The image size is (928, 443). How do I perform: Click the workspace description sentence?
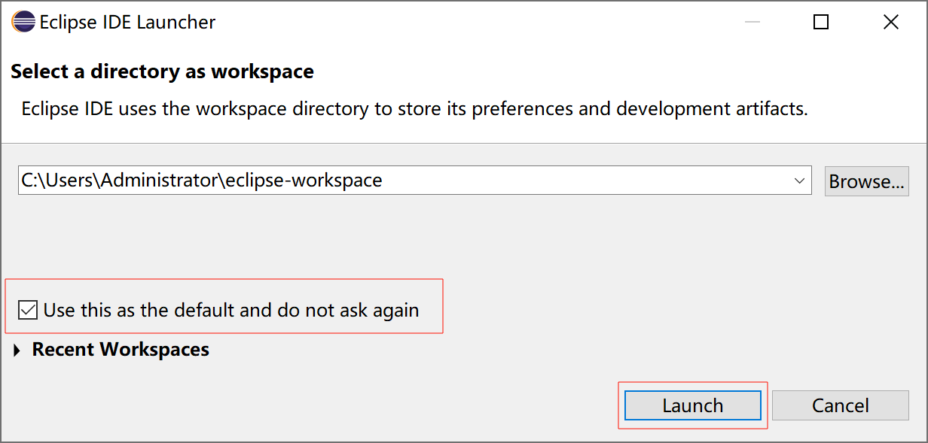pos(414,108)
